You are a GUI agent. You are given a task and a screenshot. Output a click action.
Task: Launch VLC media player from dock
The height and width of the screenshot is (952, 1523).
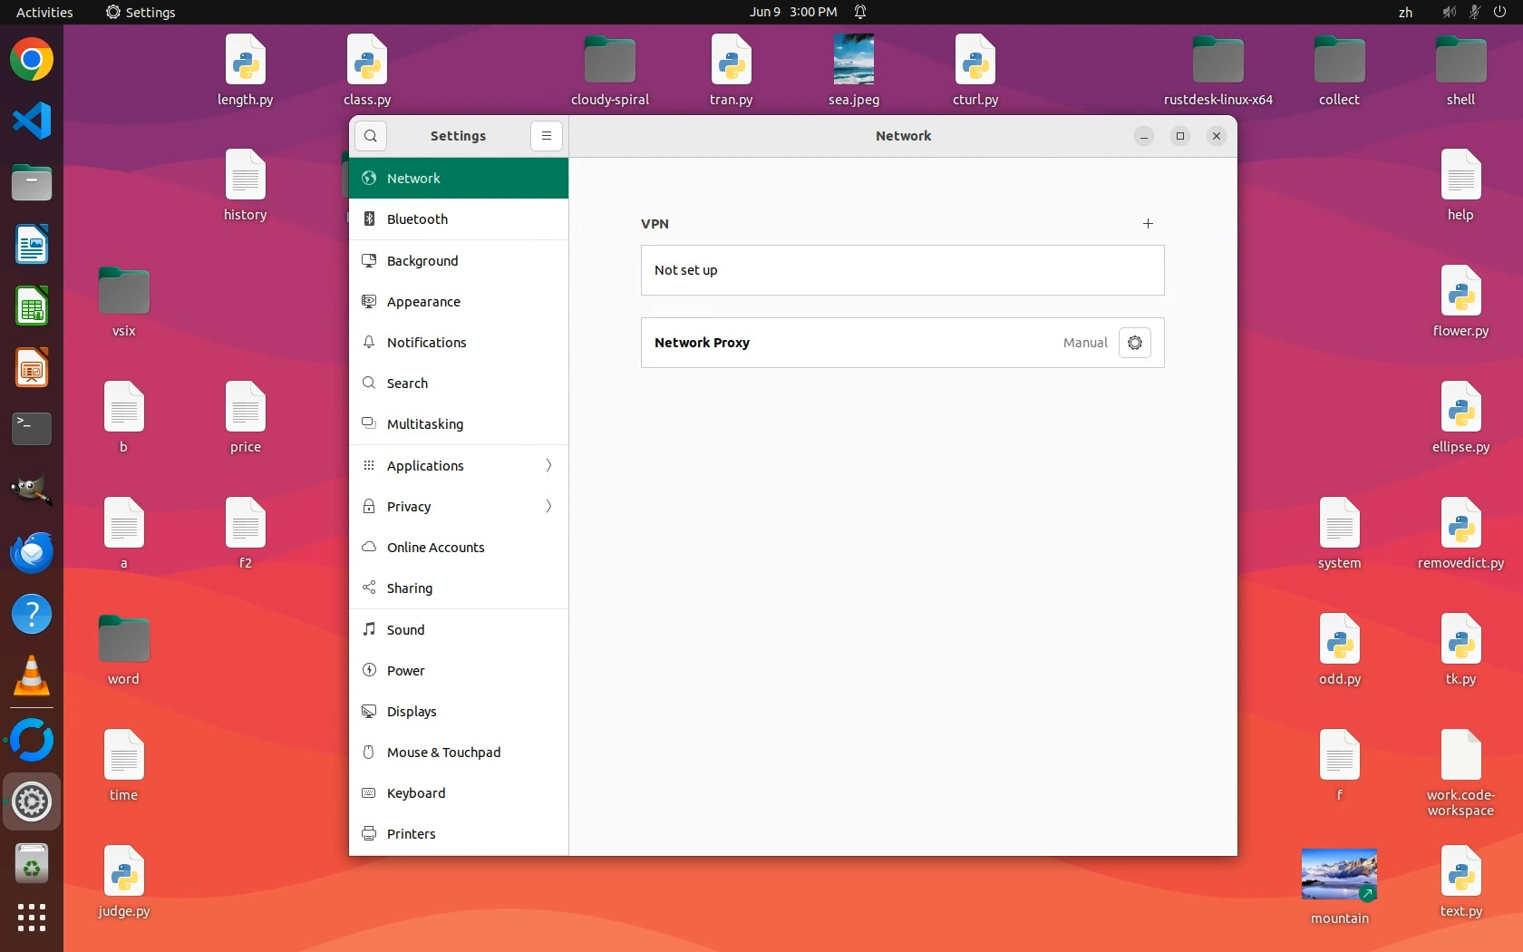click(x=32, y=675)
